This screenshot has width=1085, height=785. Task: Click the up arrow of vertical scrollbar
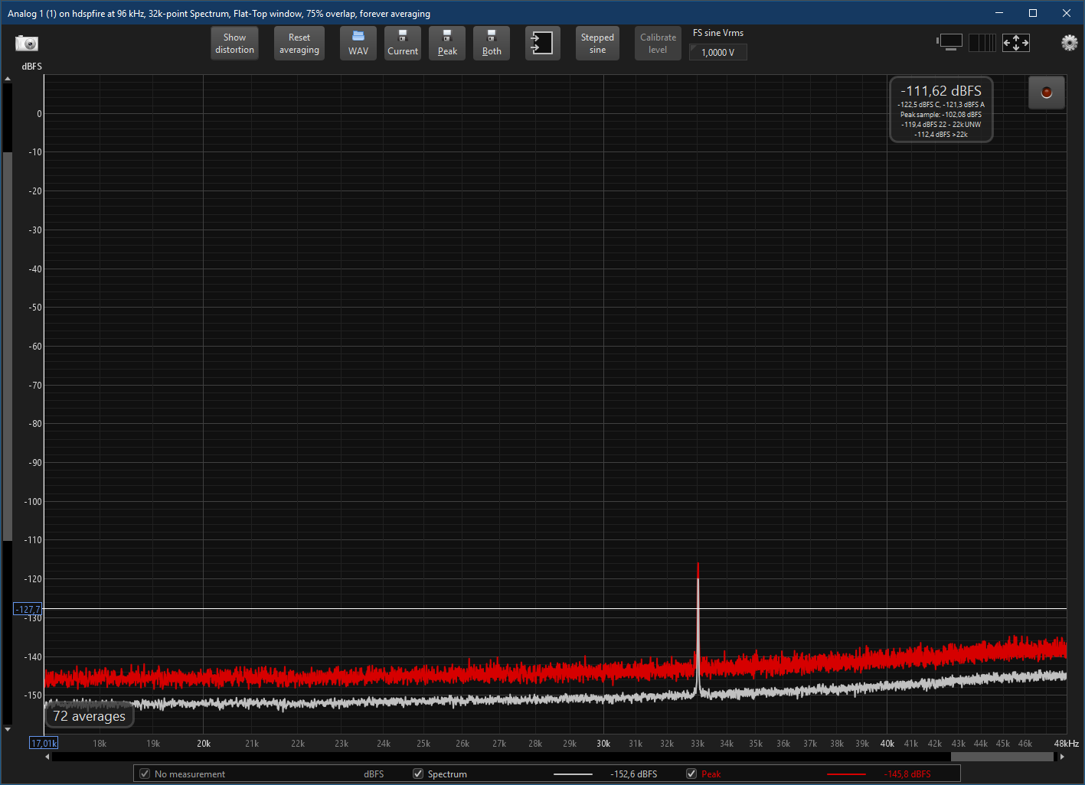click(x=8, y=79)
